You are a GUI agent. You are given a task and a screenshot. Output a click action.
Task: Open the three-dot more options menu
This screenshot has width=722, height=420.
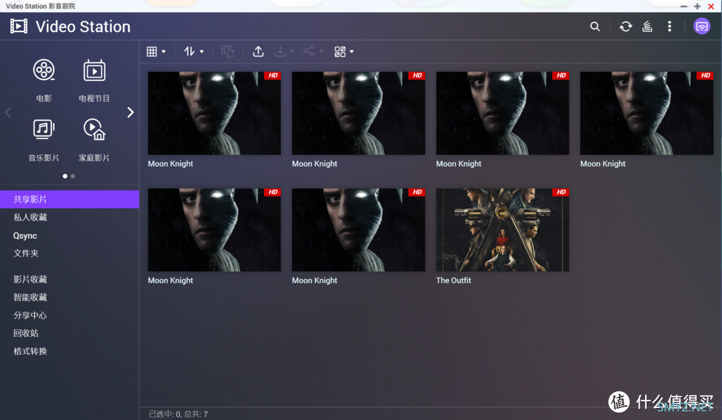click(669, 26)
